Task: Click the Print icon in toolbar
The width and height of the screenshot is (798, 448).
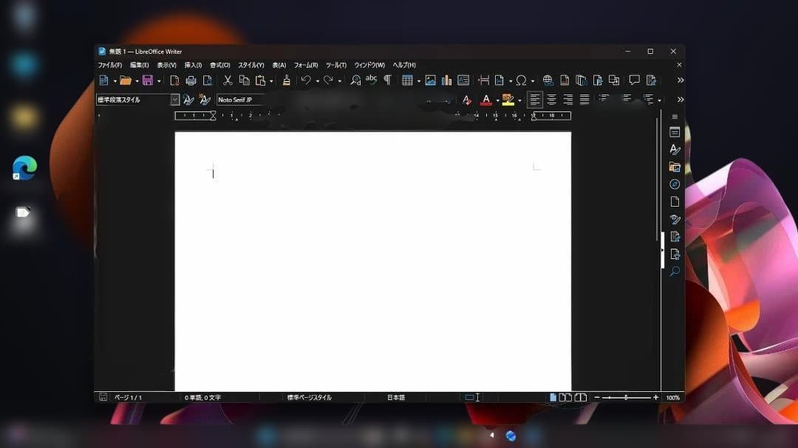Action: pos(191,80)
